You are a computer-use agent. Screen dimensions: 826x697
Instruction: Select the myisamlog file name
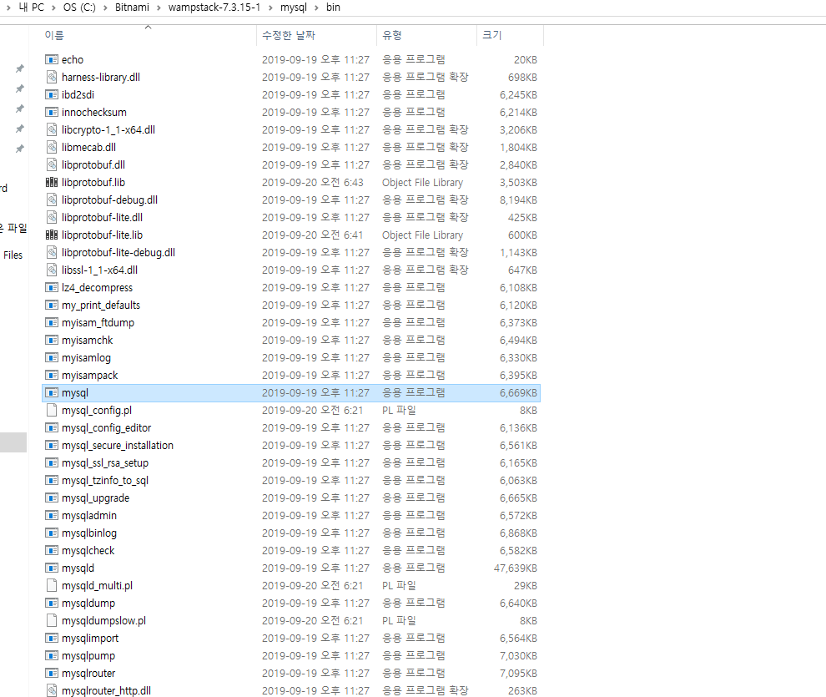coord(87,358)
